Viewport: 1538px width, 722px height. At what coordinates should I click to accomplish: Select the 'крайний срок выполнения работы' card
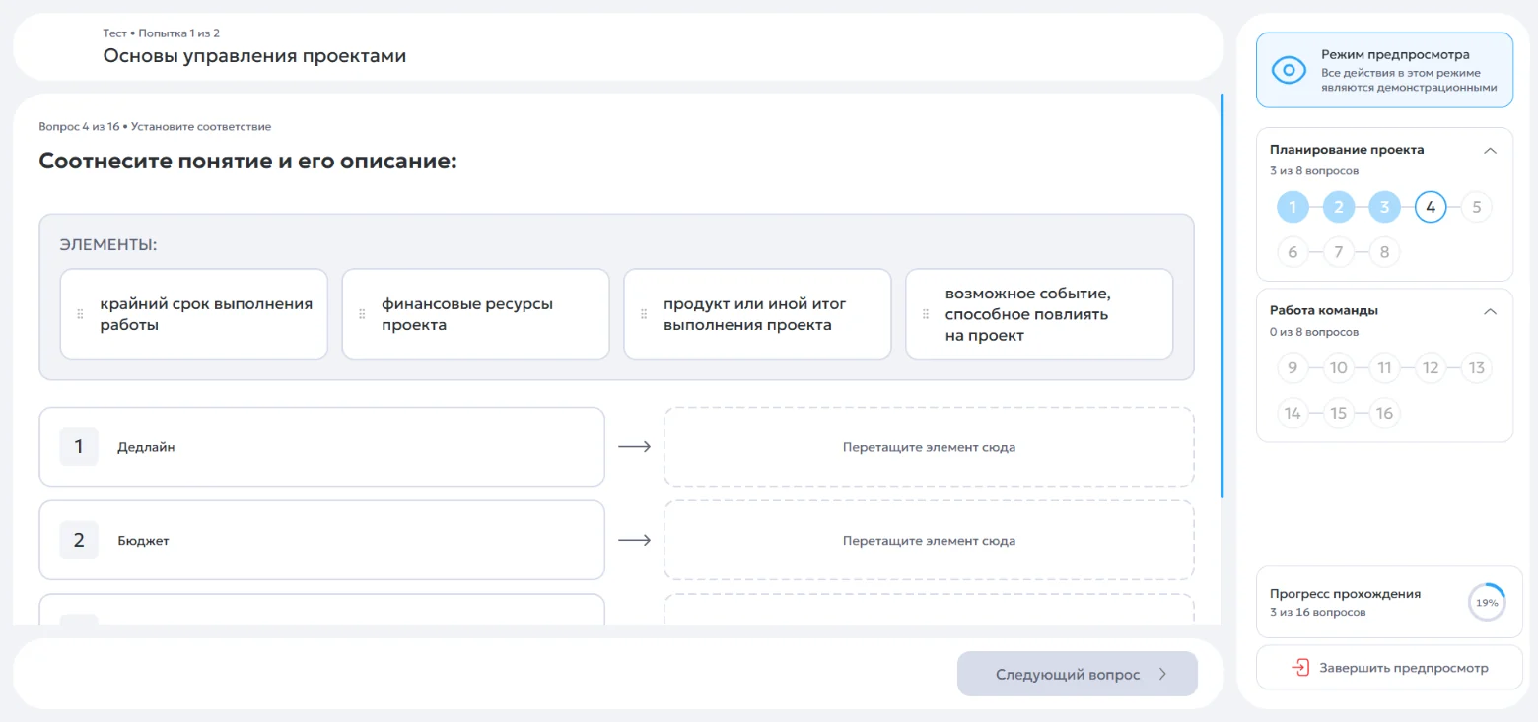click(x=194, y=314)
